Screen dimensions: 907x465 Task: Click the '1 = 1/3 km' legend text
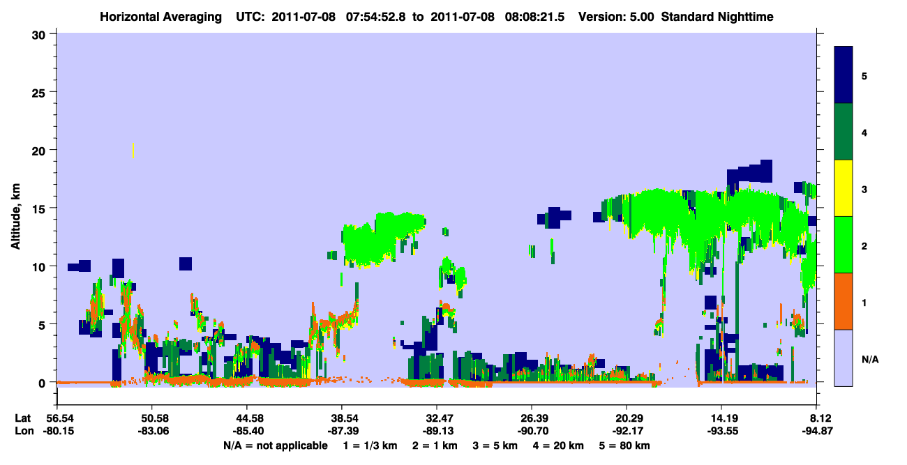(372, 445)
